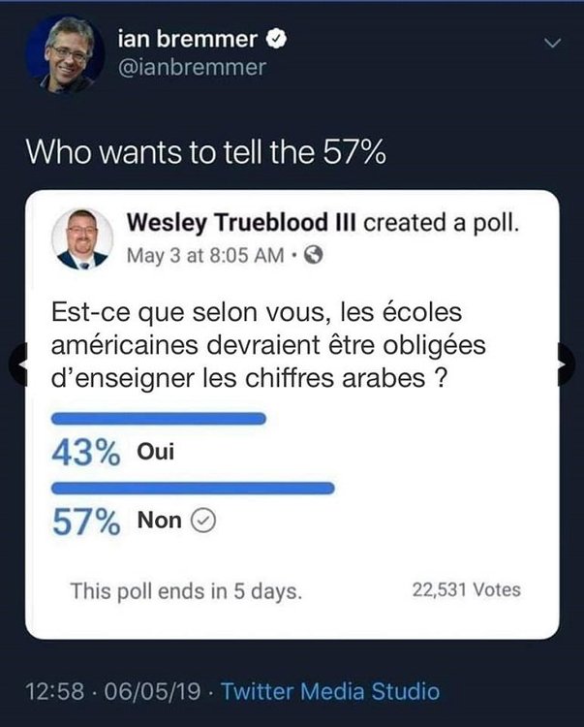The width and height of the screenshot is (584, 727).
Task: Click the 57% Non result bar
Action: click(193, 488)
